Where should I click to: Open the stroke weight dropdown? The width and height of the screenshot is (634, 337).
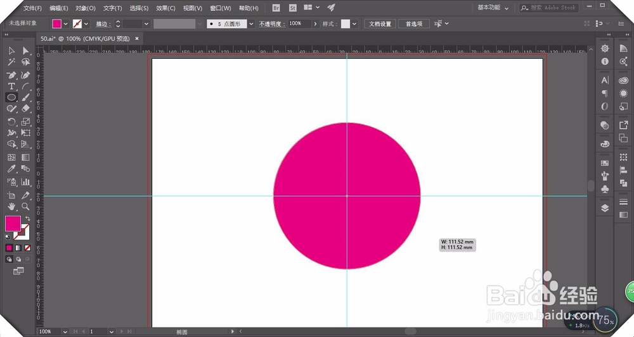point(146,24)
